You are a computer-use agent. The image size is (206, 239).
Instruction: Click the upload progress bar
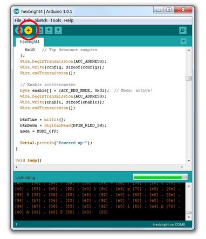(x=160, y=177)
